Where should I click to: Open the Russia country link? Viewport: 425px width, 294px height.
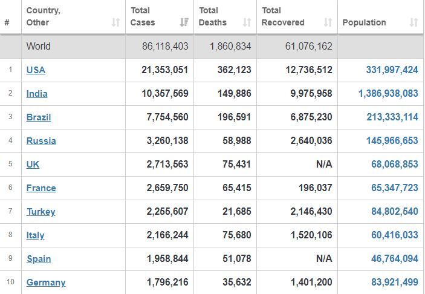[41, 141]
